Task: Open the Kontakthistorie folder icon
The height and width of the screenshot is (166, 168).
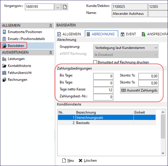Action: point(4,66)
